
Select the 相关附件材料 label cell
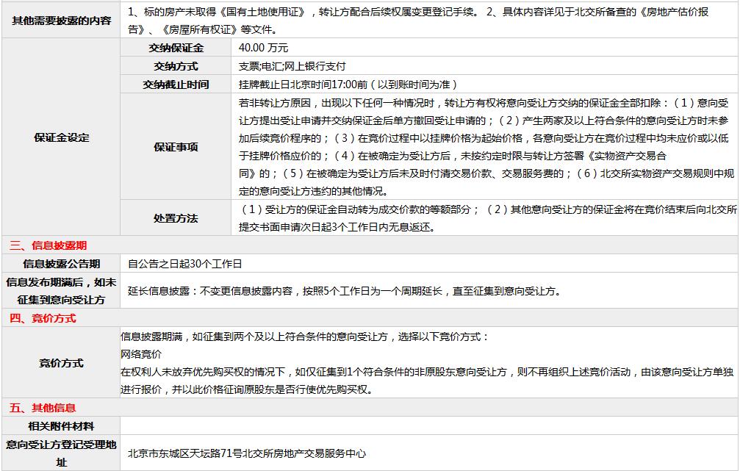(x=61, y=426)
